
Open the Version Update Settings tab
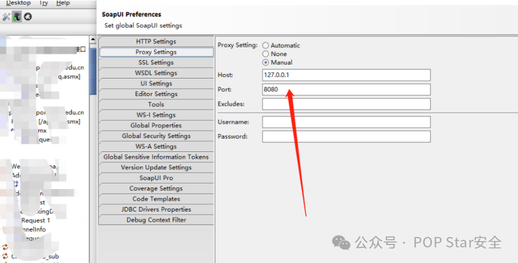(156, 168)
